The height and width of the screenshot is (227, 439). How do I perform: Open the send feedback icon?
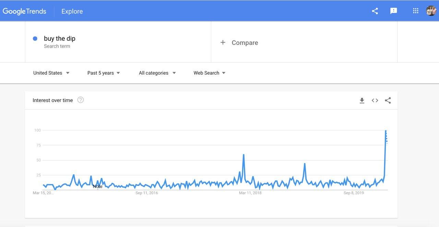pos(394,11)
